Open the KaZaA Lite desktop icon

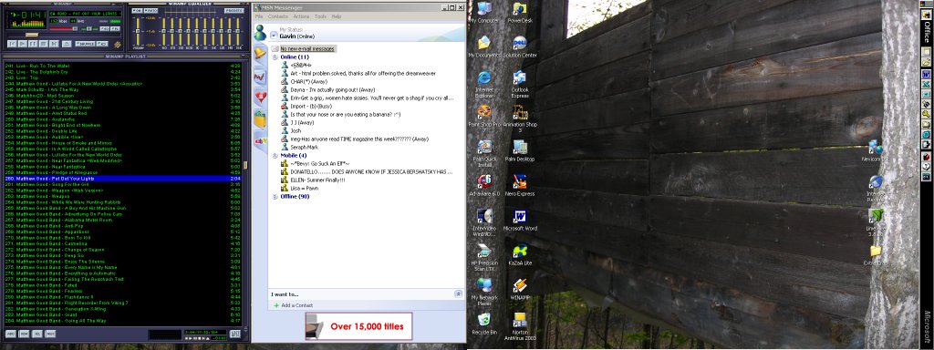[x=519, y=254]
